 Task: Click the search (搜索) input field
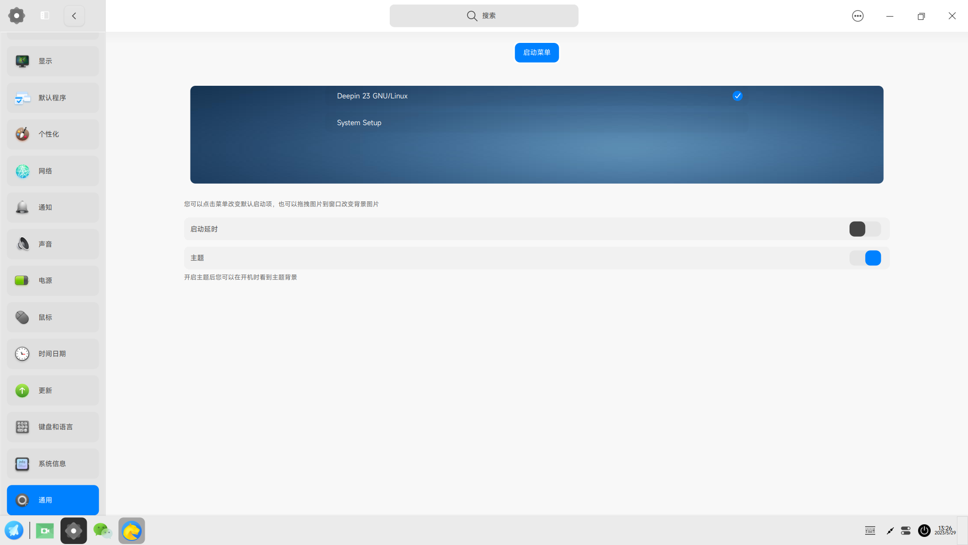(483, 16)
